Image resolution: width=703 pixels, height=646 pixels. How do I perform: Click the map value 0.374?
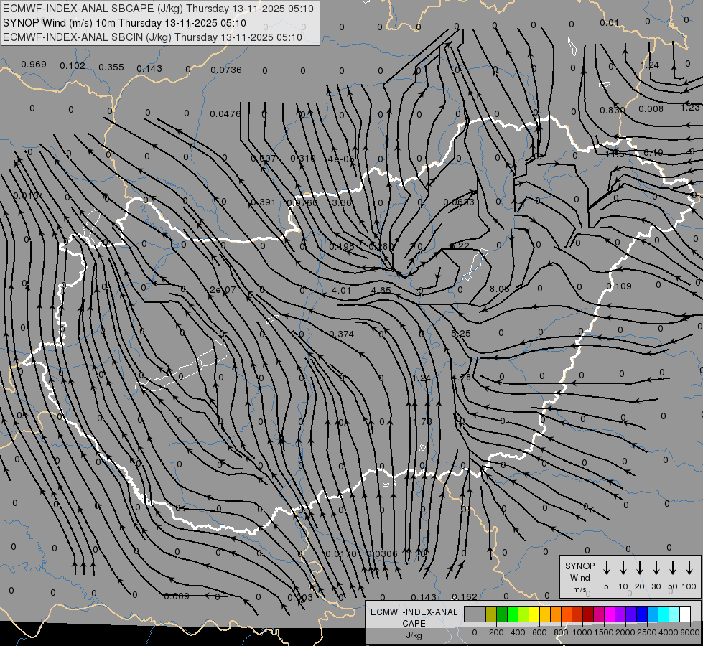pyautogui.click(x=342, y=334)
